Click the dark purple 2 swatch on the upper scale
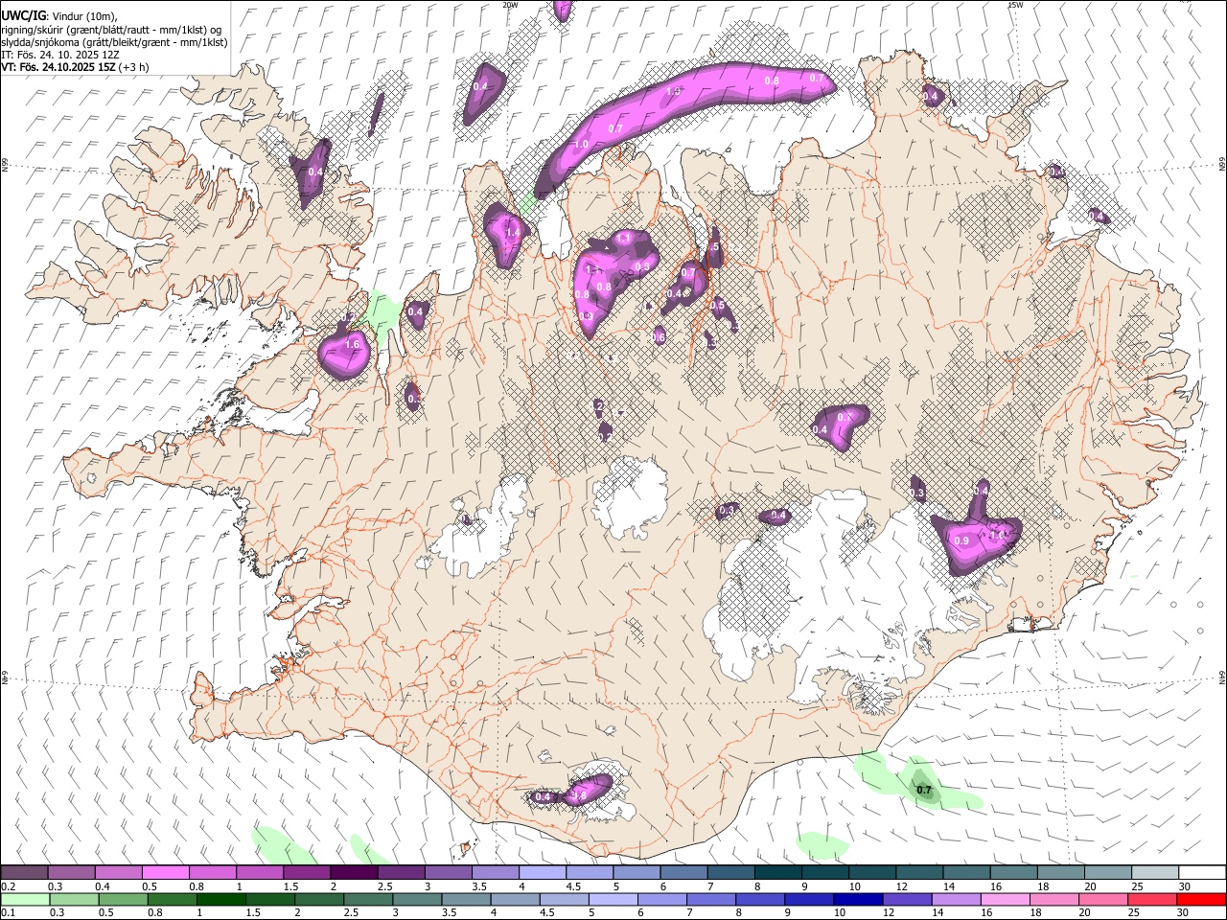 pyautogui.click(x=354, y=873)
